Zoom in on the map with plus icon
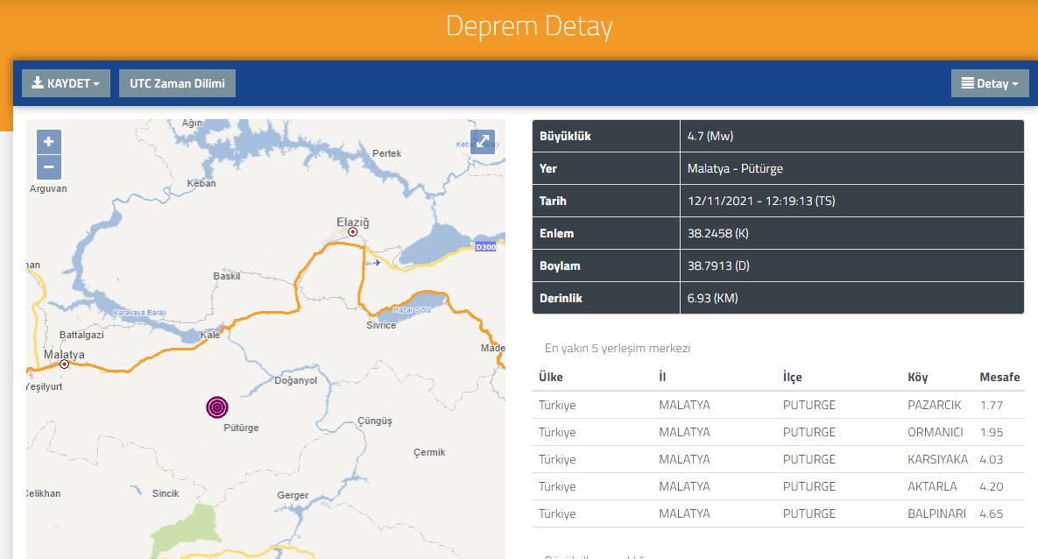1038x559 pixels. (x=48, y=141)
